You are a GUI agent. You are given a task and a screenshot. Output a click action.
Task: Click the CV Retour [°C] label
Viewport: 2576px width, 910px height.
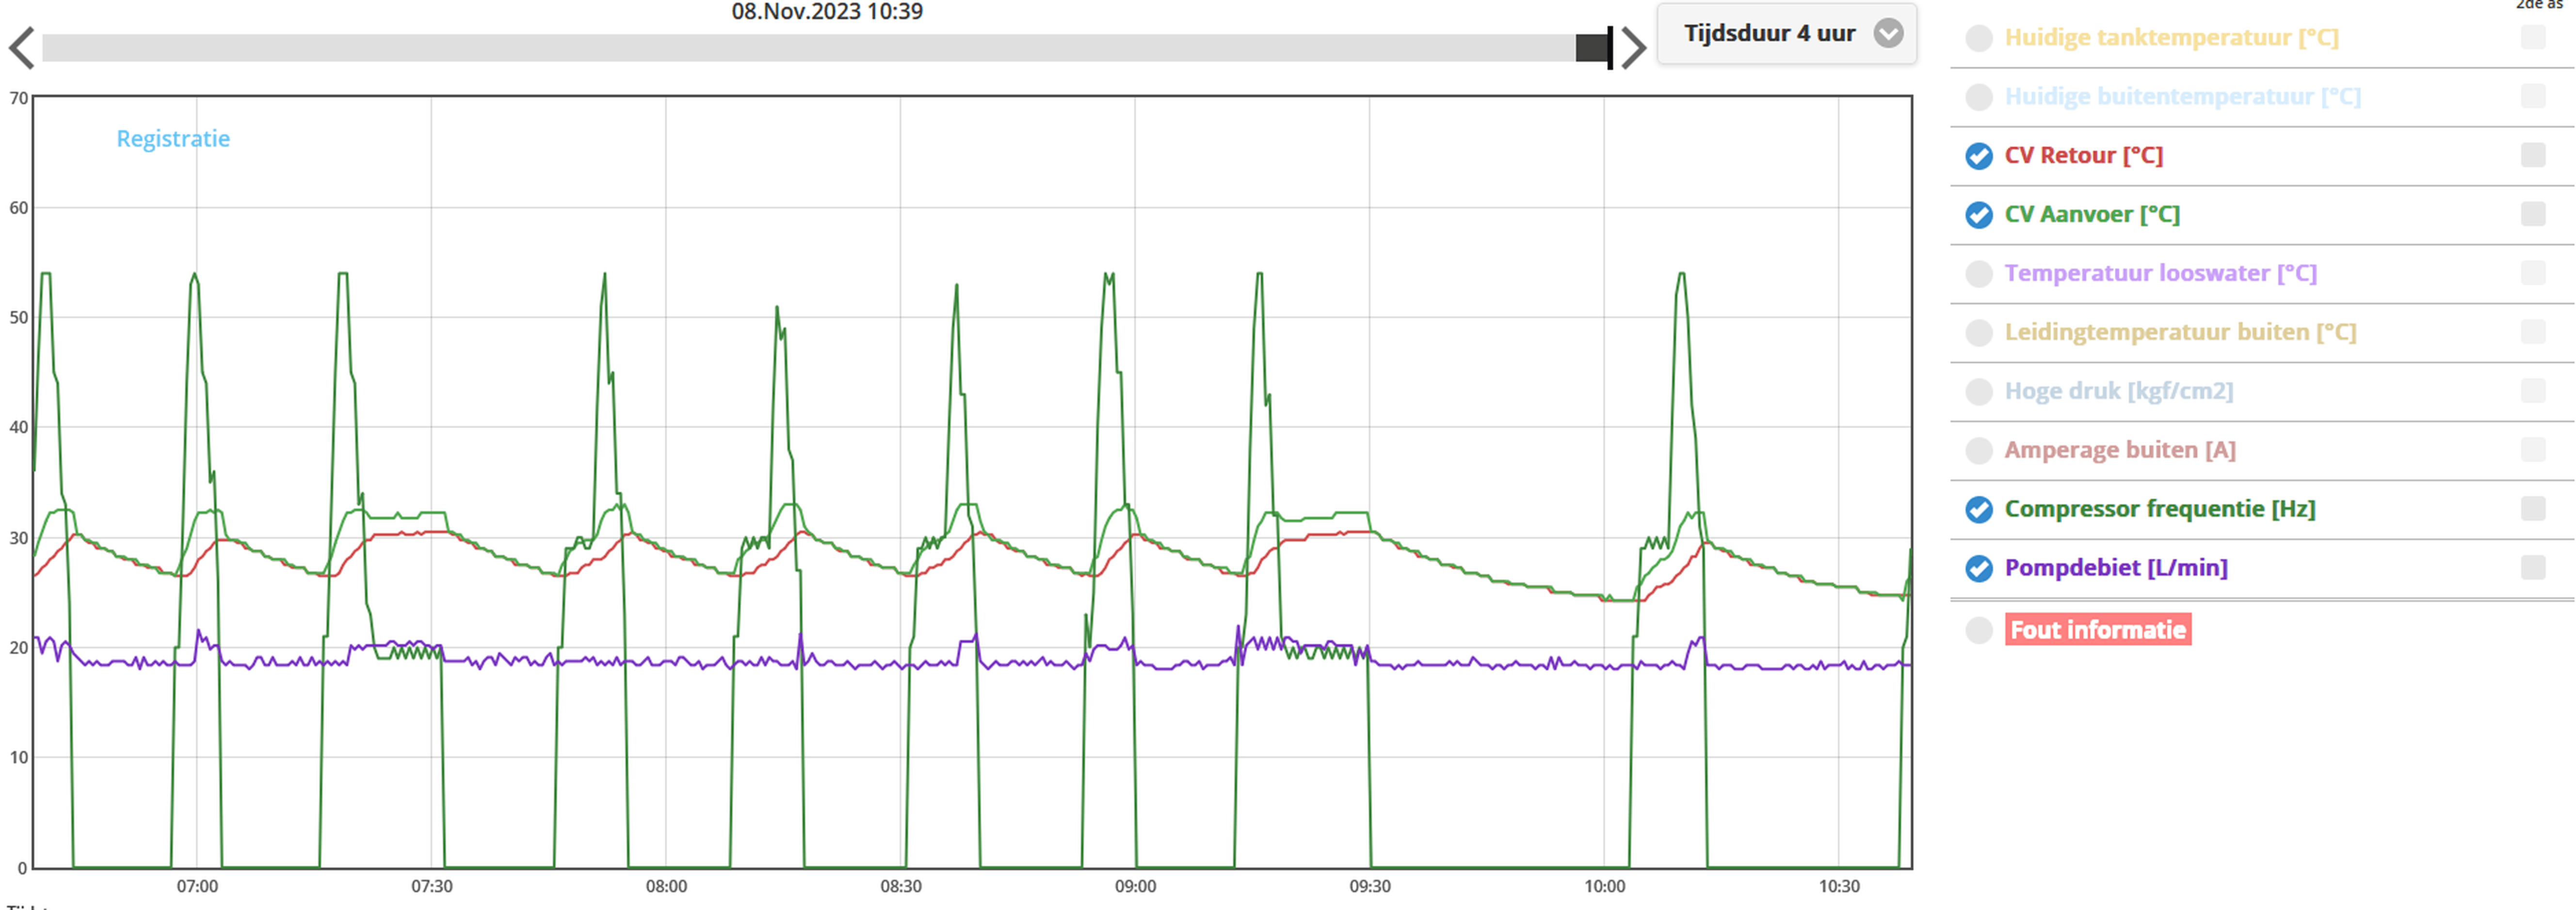[x=2083, y=156]
